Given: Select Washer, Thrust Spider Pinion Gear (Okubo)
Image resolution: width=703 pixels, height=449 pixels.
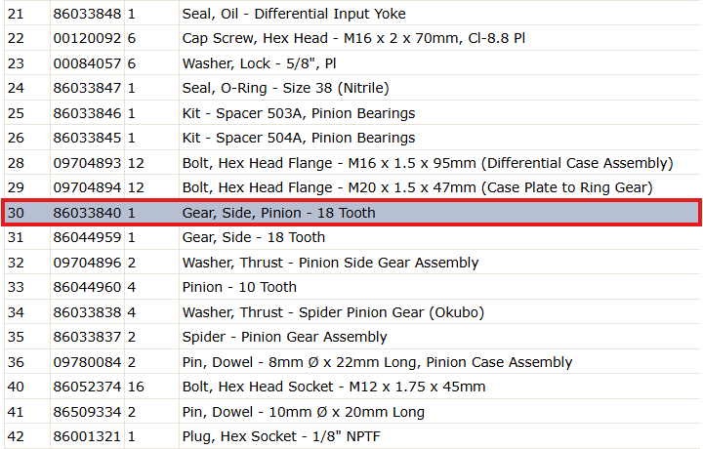Looking at the screenshot, I should point(352,312).
